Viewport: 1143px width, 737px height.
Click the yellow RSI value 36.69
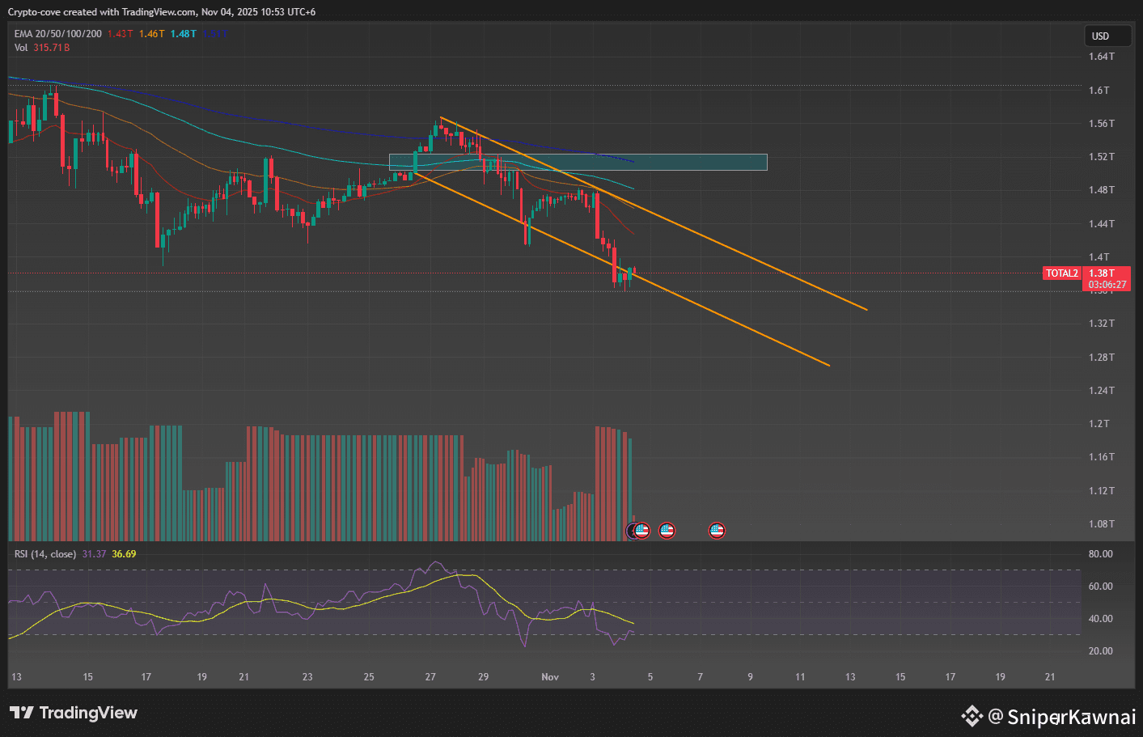(x=124, y=554)
